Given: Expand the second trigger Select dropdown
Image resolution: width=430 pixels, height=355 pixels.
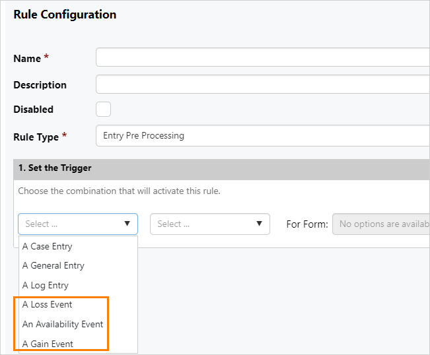Looking at the screenshot, I should click(x=210, y=224).
